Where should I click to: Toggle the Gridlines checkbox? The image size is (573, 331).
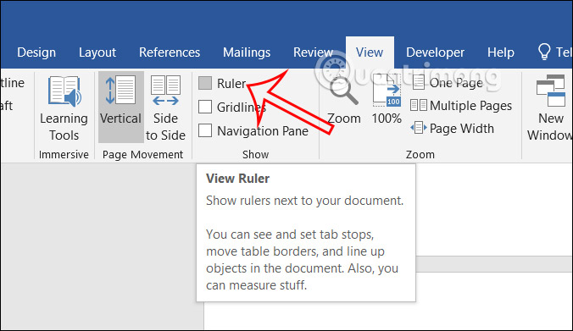click(x=205, y=107)
